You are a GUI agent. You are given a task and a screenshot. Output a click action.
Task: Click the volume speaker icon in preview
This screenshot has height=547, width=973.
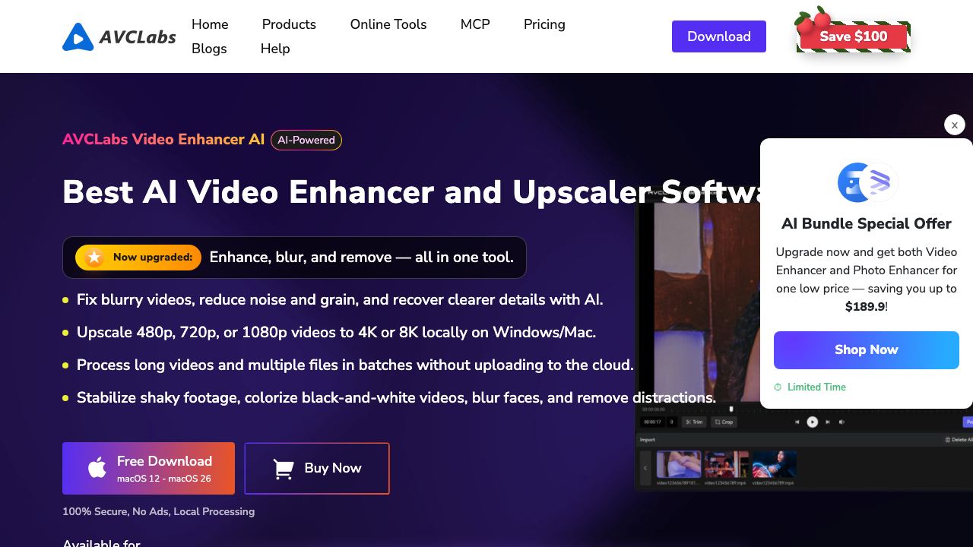coord(841,422)
